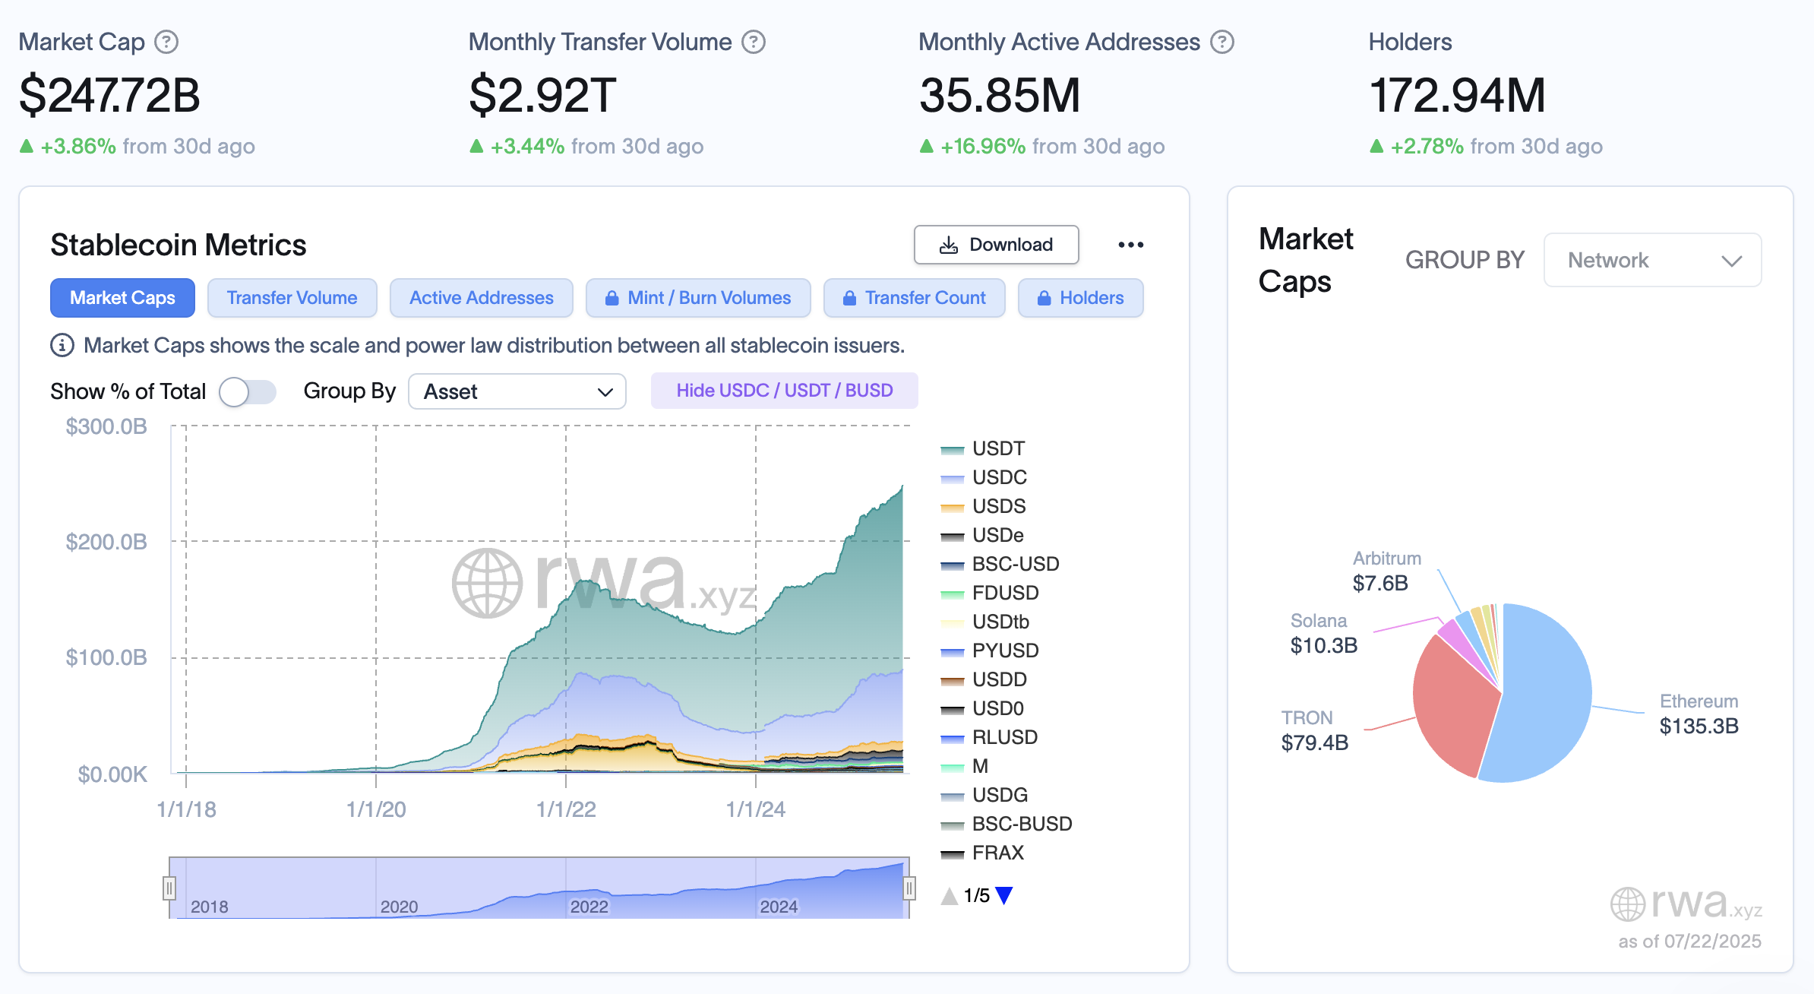1814x994 pixels.
Task: Toggle USDT series in chart legend
Action: pos(998,449)
